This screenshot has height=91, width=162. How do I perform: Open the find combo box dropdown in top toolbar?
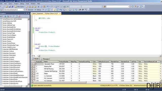click(x=129, y=7)
